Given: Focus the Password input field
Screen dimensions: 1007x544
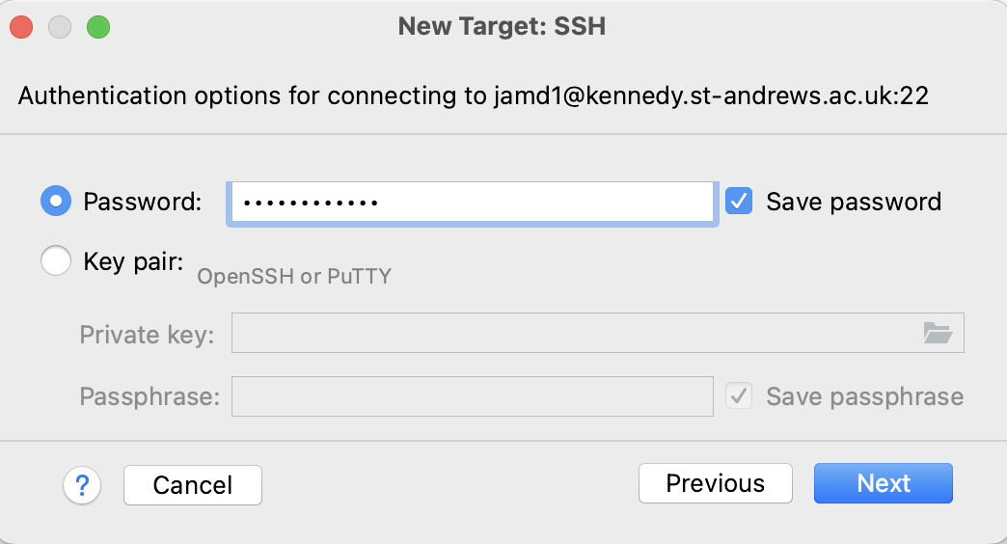Looking at the screenshot, I should point(472,203).
